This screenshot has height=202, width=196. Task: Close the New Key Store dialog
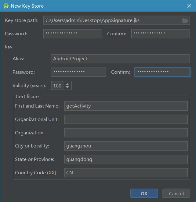tap(189, 6)
